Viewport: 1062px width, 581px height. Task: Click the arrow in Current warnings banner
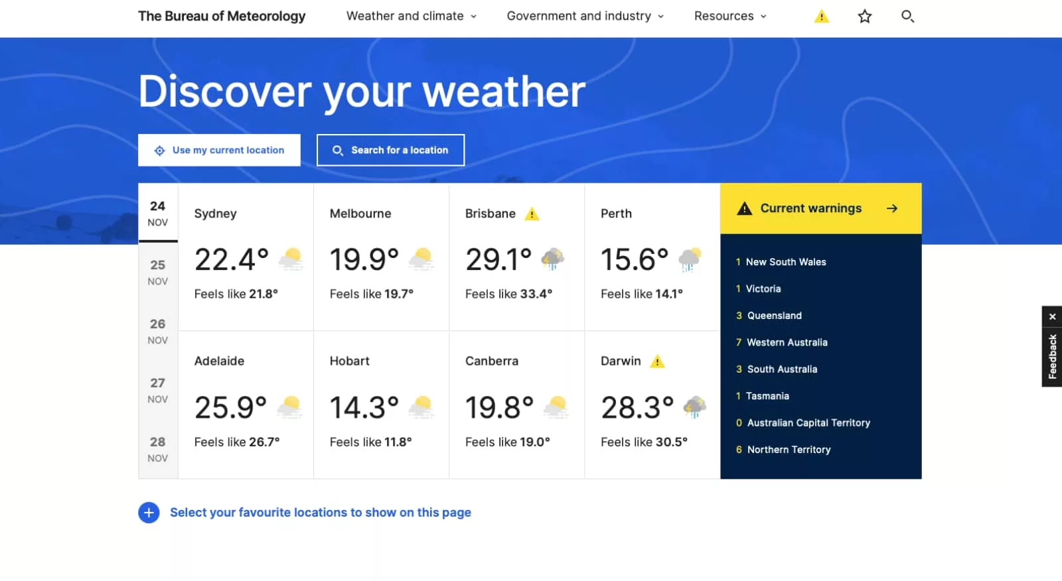[x=892, y=208]
